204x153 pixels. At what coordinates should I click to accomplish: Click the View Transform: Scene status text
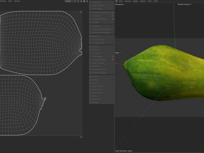click(124, 151)
